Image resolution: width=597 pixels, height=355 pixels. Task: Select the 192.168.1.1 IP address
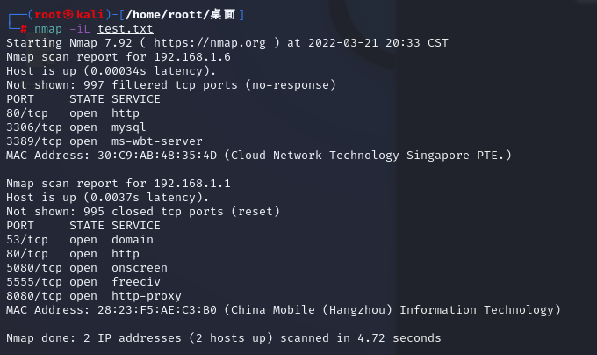click(x=192, y=183)
